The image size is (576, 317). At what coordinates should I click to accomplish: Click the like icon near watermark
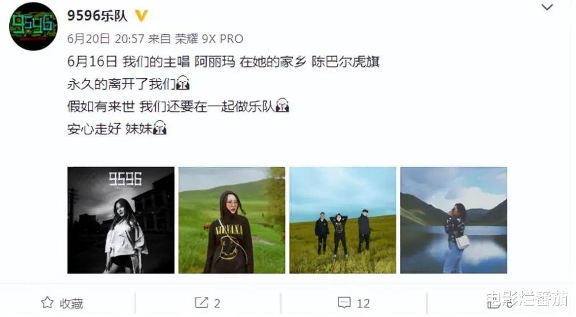494,303
